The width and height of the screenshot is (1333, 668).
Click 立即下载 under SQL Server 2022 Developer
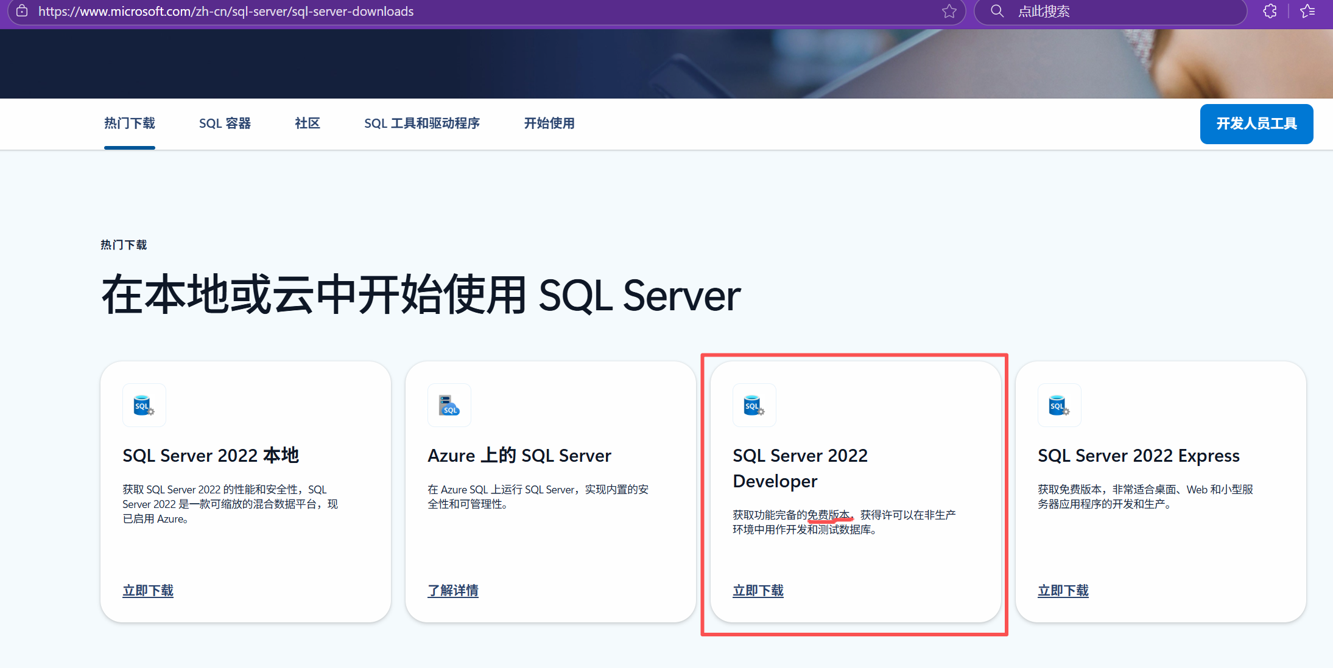(758, 590)
